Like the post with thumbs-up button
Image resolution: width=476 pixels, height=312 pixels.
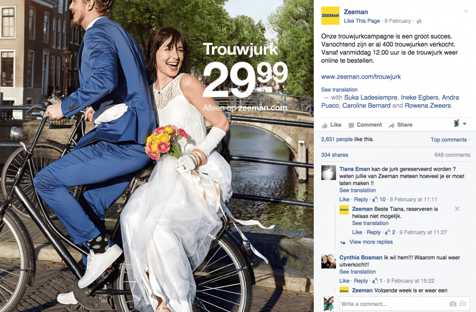click(x=331, y=125)
